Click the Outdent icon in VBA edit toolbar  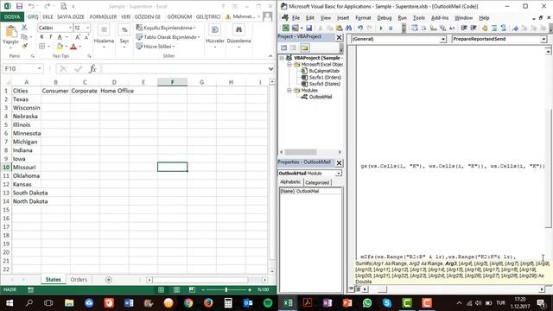pyautogui.click(x=474, y=28)
